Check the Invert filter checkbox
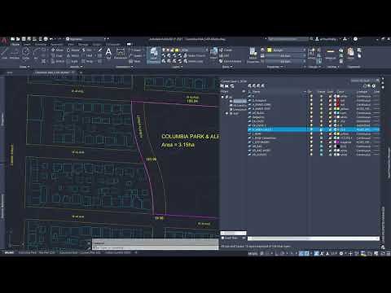This screenshot has height=293, width=391. [222, 238]
